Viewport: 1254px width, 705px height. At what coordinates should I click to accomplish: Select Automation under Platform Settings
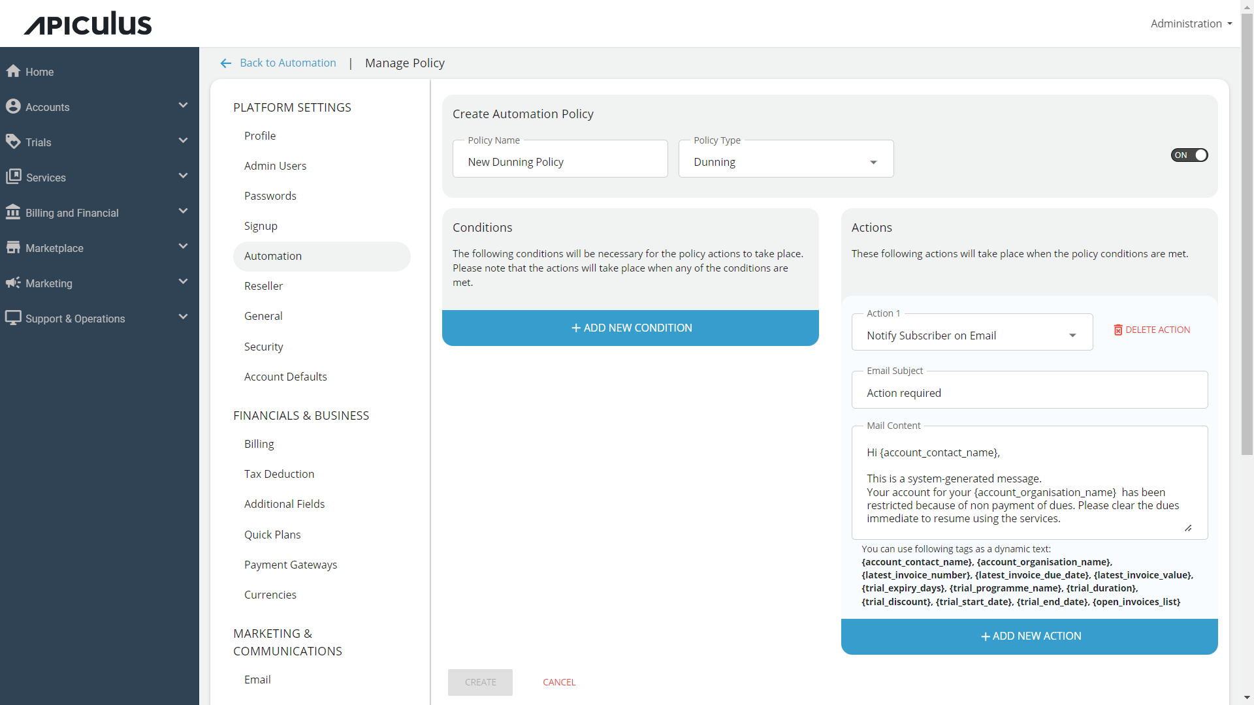(273, 256)
